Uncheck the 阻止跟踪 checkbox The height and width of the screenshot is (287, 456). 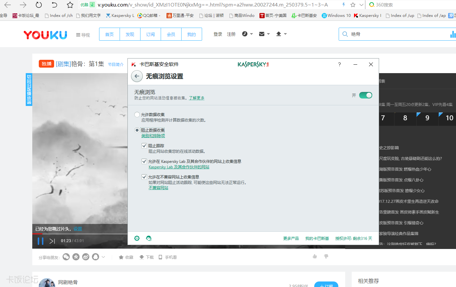pyautogui.click(x=144, y=146)
